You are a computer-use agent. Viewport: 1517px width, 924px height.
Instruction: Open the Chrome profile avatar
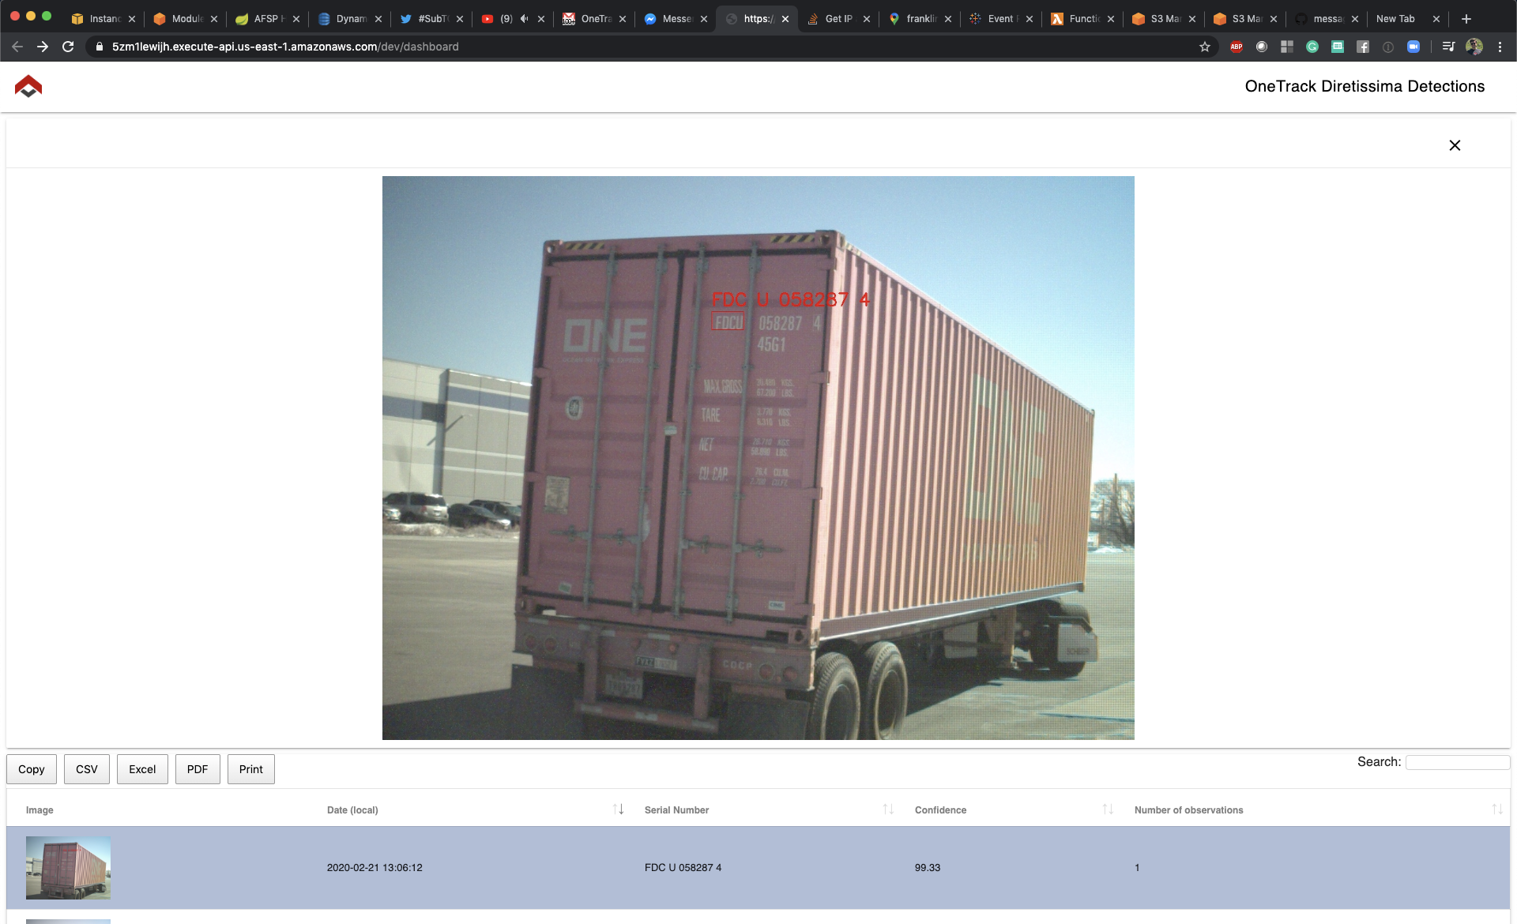tap(1474, 47)
